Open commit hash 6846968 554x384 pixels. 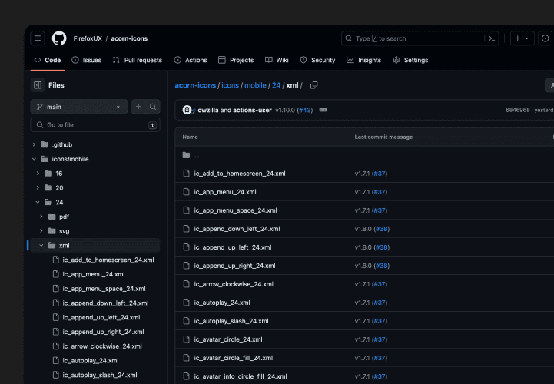point(517,110)
